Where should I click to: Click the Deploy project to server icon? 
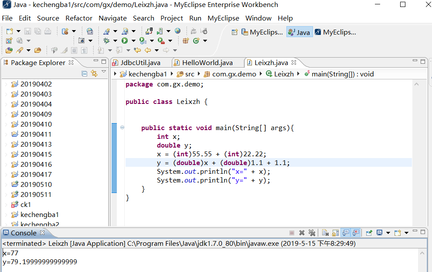(149, 31)
